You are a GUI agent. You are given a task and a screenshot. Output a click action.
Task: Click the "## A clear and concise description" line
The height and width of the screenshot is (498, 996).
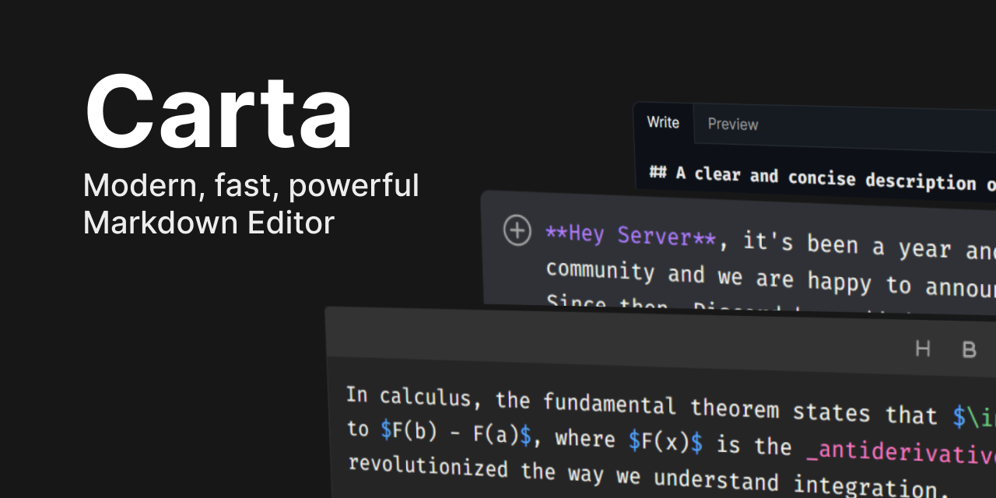pyautogui.click(x=822, y=178)
